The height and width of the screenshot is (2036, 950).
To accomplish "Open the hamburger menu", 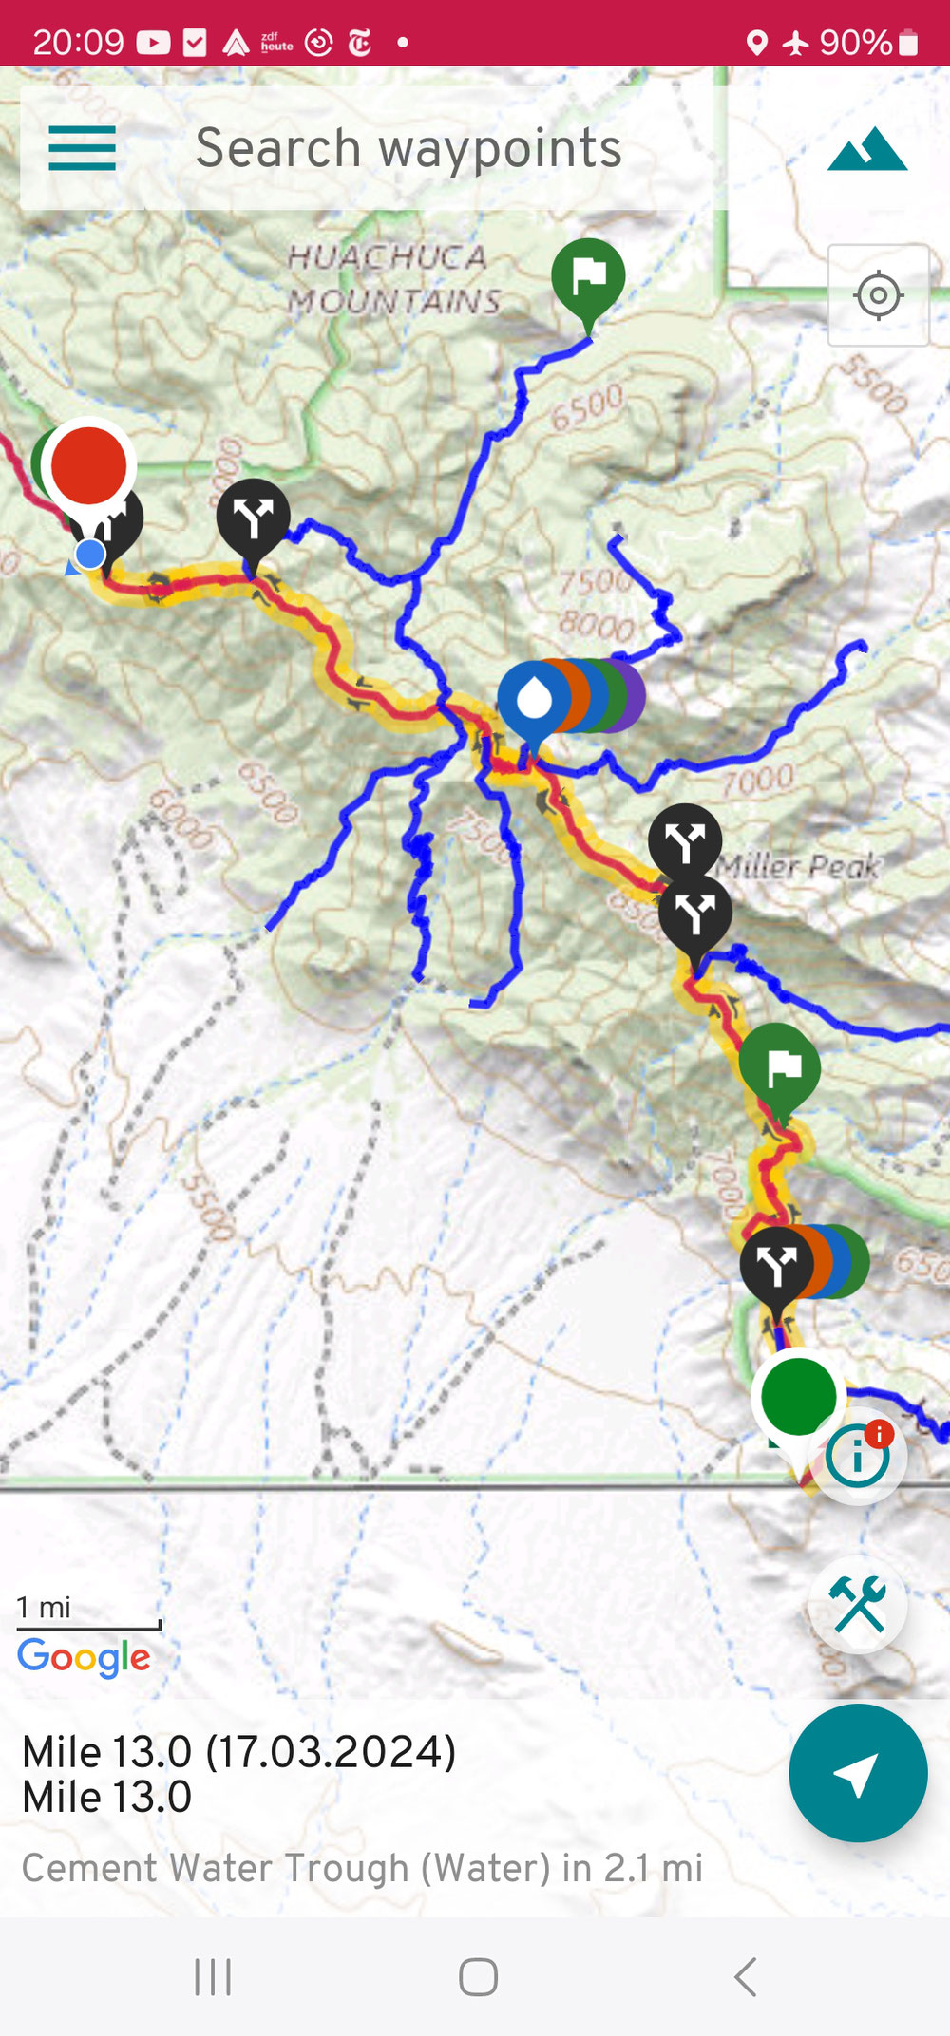I will pos(83,148).
